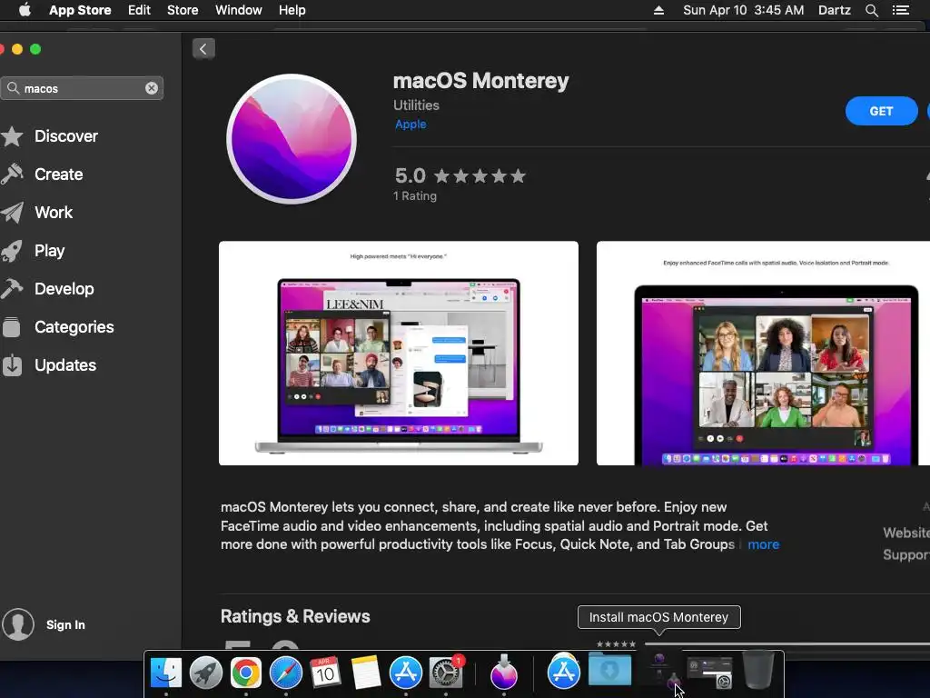Open the App Store menu
This screenshot has height=698, width=930.
tap(80, 10)
